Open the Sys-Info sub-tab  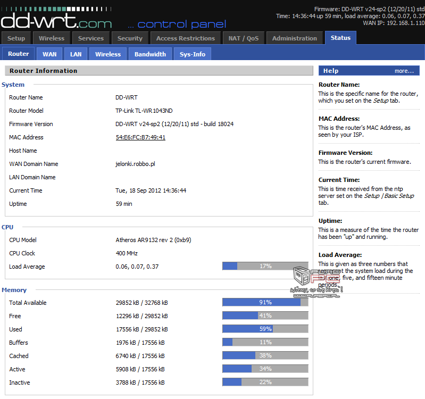coord(192,54)
